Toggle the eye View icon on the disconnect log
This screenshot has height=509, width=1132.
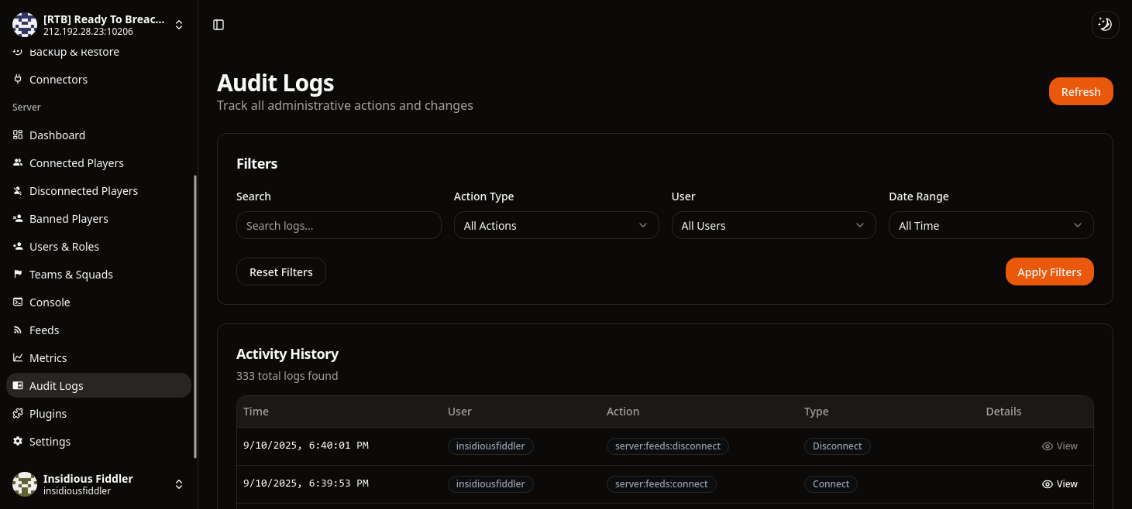tap(1048, 446)
